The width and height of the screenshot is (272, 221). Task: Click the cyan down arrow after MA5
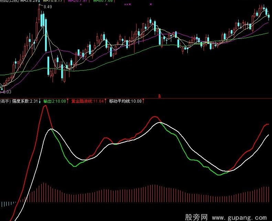[40, 1]
